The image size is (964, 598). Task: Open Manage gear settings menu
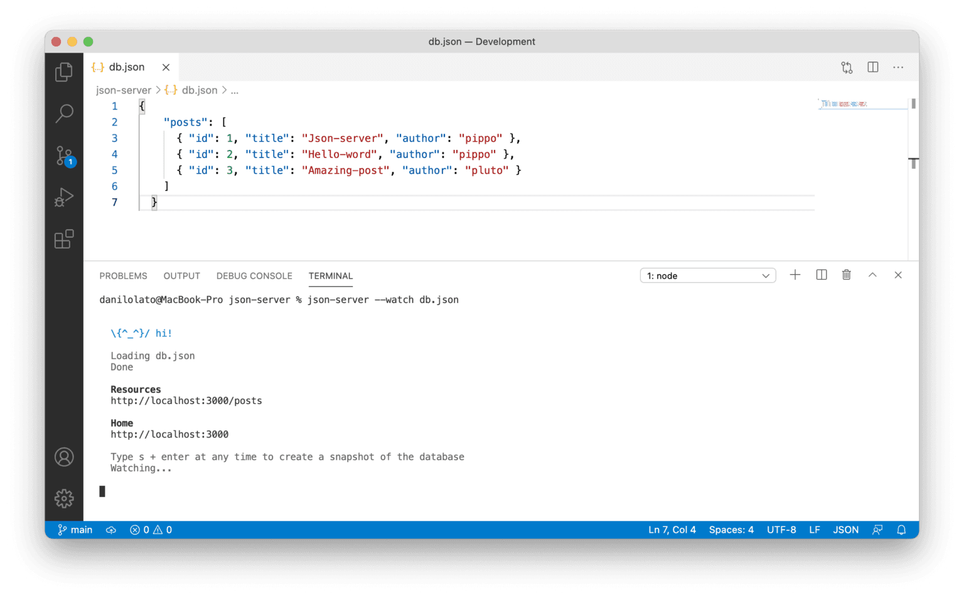tap(64, 499)
